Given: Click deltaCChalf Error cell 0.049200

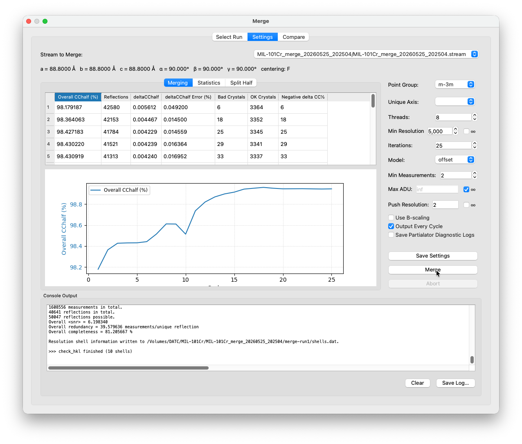Looking at the screenshot, I should 188,107.
